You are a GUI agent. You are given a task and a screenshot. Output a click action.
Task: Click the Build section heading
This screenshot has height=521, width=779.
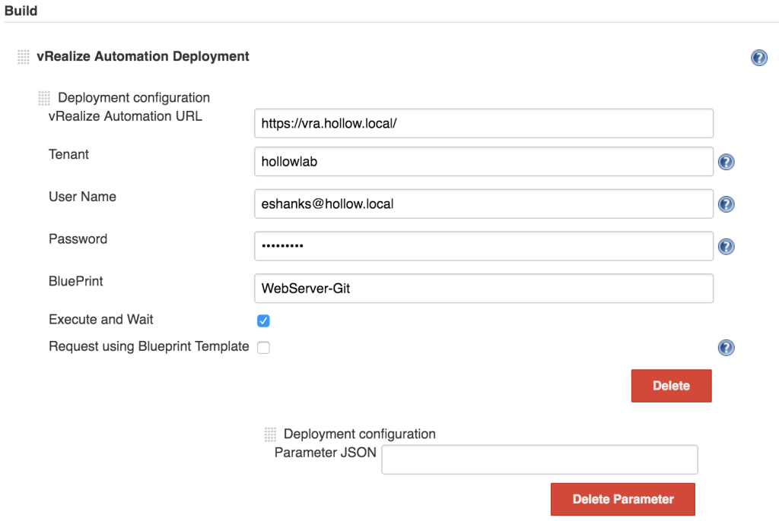21,11
